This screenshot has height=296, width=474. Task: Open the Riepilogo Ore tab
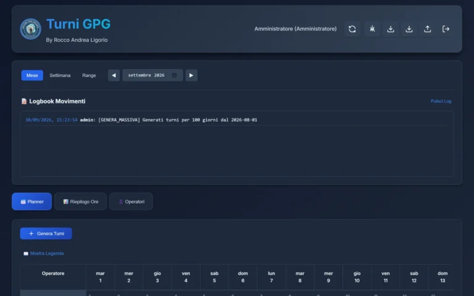[80, 202]
